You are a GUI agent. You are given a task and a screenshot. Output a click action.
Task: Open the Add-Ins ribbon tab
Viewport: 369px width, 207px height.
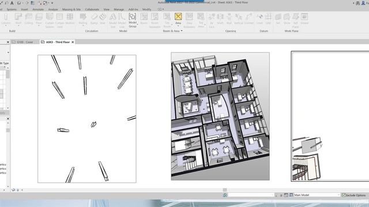[133, 9]
